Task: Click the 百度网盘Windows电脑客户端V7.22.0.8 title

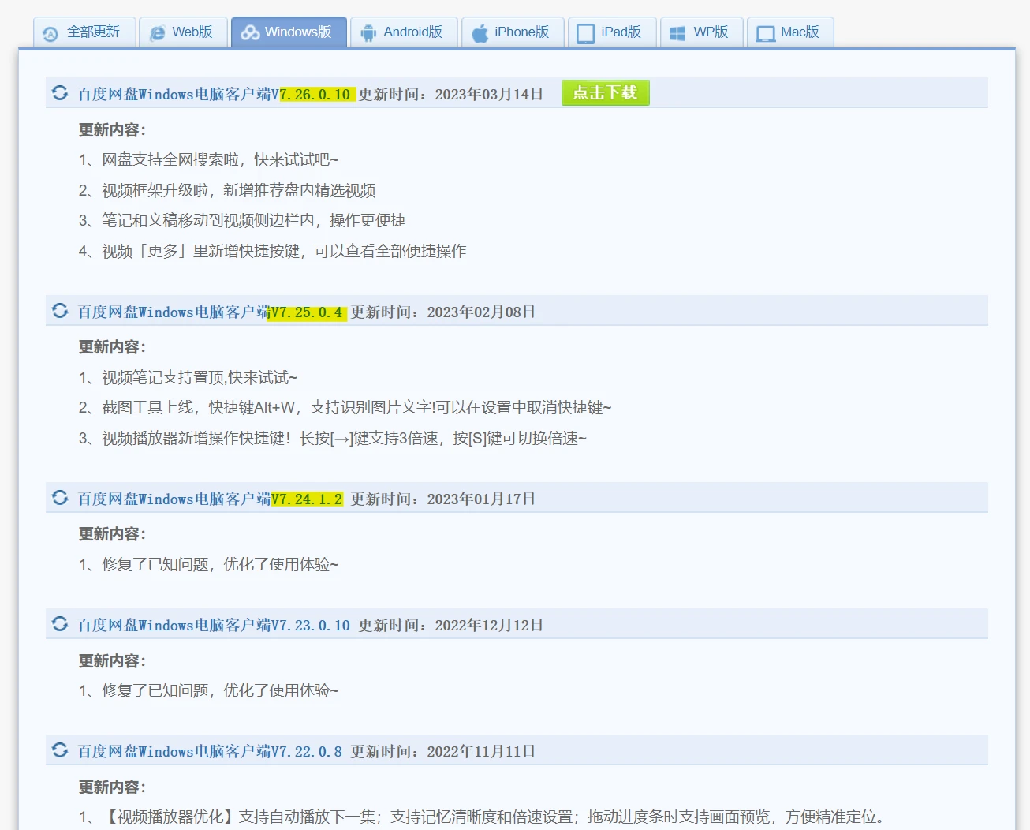Action: pos(210,752)
